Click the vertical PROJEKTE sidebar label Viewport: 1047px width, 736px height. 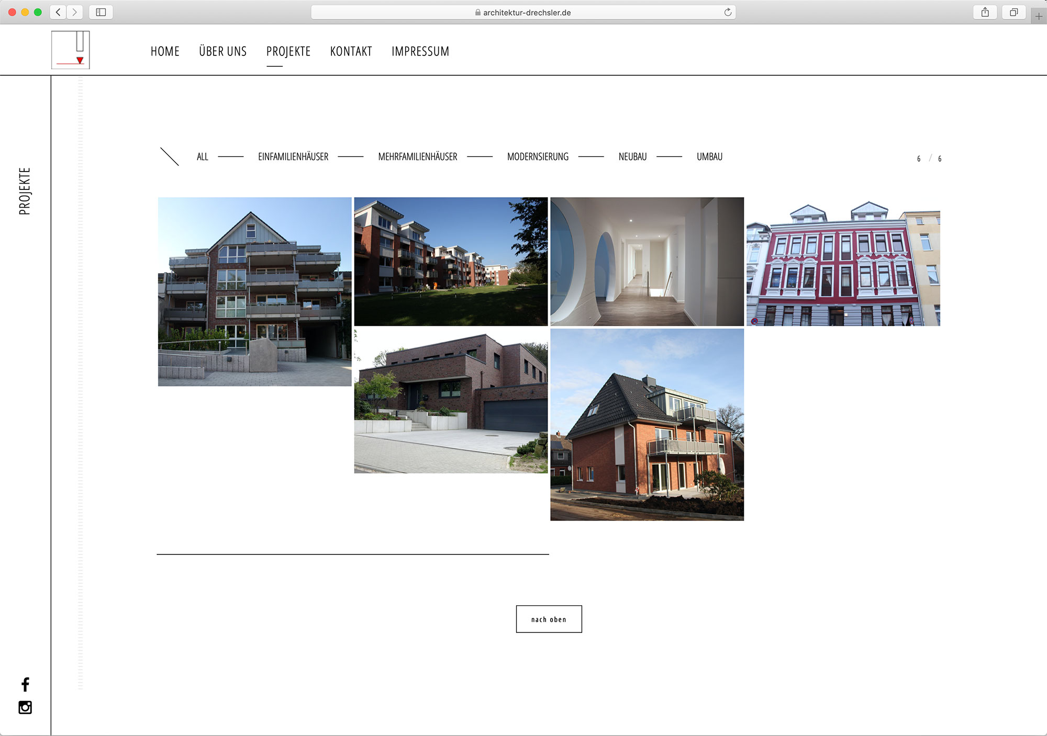coord(25,191)
